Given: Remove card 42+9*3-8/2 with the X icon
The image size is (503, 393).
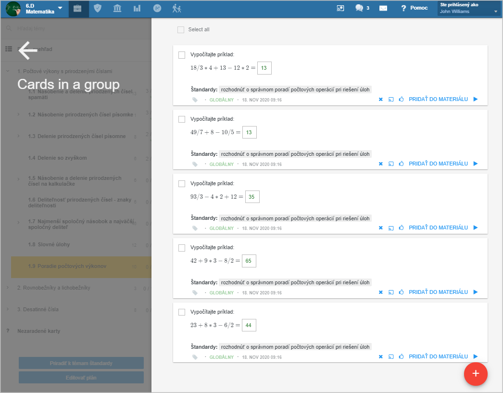Looking at the screenshot, I should [x=381, y=292].
